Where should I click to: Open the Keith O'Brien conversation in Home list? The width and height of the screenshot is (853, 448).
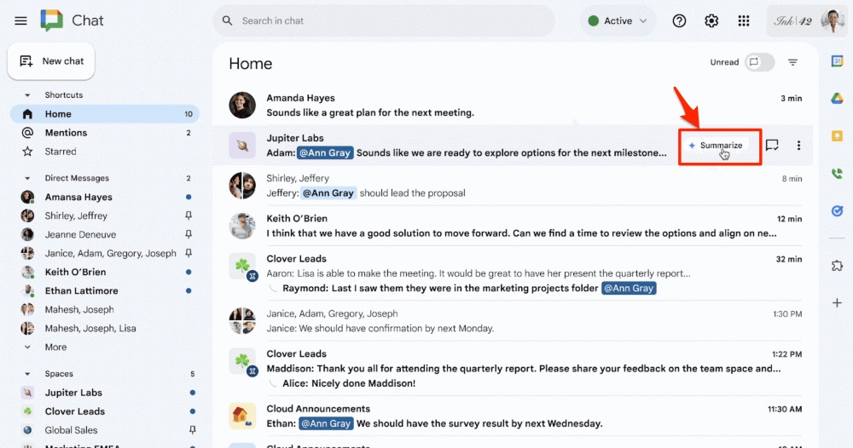(514, 226)
